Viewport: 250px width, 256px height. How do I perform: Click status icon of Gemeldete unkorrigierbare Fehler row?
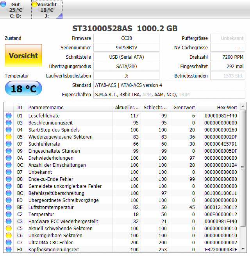(9, 186)
